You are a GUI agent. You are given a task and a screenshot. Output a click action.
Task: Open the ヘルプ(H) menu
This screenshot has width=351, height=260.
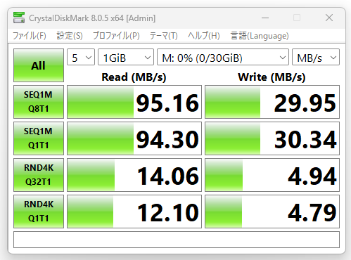click(204, 36)
